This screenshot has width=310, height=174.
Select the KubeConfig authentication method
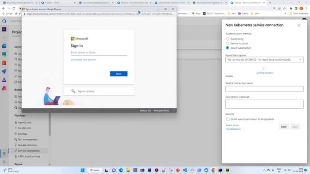tap(227, 39)
